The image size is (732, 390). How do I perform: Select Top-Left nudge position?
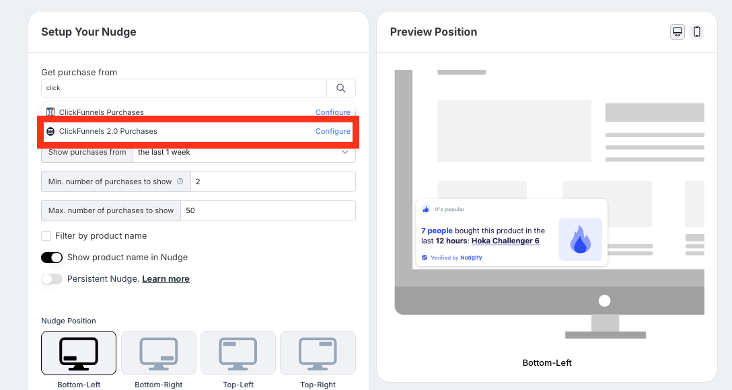[x=238, y=353]
